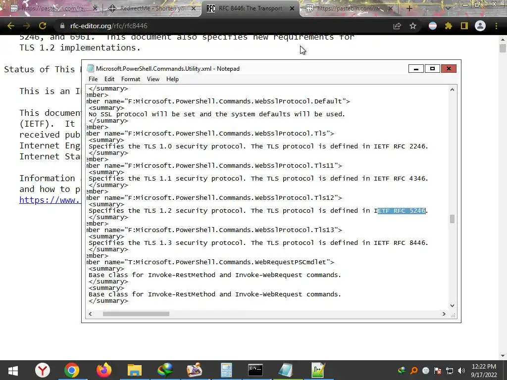Switch to Google Chrome in the taskbar
The width and height of the screenshot is (507, 380).
(x=72, y=370)
